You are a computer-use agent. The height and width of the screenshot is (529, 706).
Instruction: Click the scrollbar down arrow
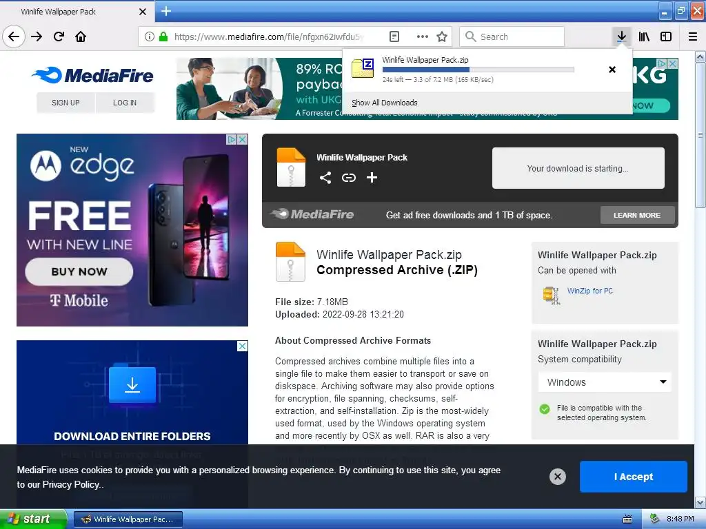click(x=700, y=502)
